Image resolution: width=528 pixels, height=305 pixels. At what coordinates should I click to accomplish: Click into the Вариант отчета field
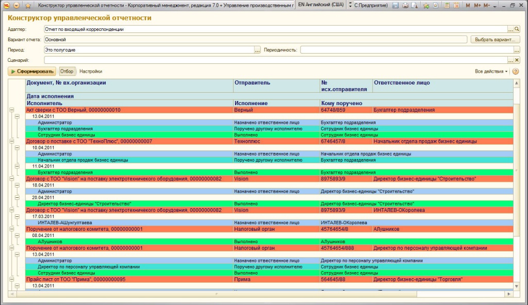click(256, 39)
